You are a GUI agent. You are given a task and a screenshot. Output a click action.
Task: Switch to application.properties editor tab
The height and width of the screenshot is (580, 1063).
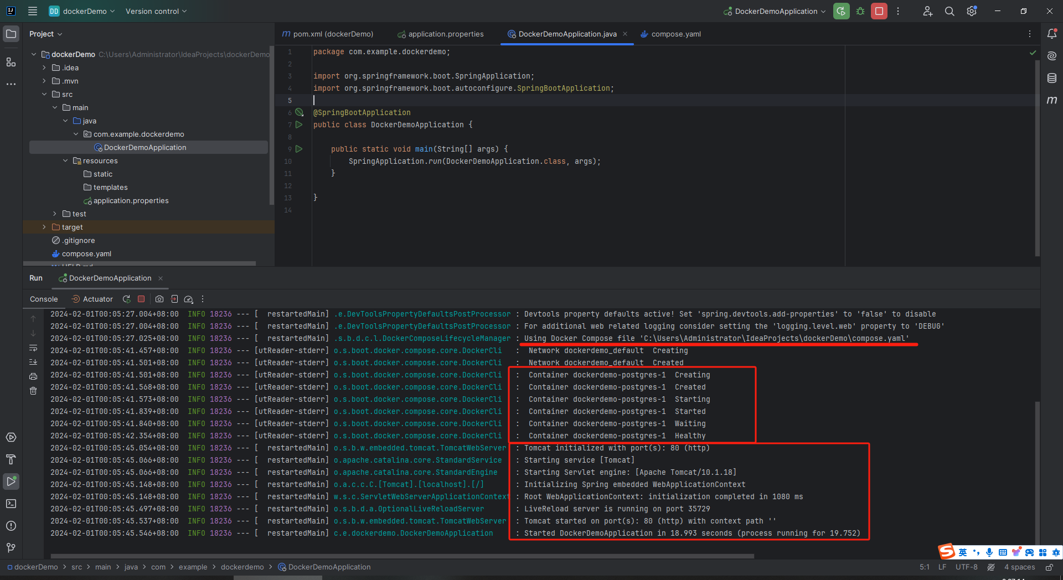[441, 34]
